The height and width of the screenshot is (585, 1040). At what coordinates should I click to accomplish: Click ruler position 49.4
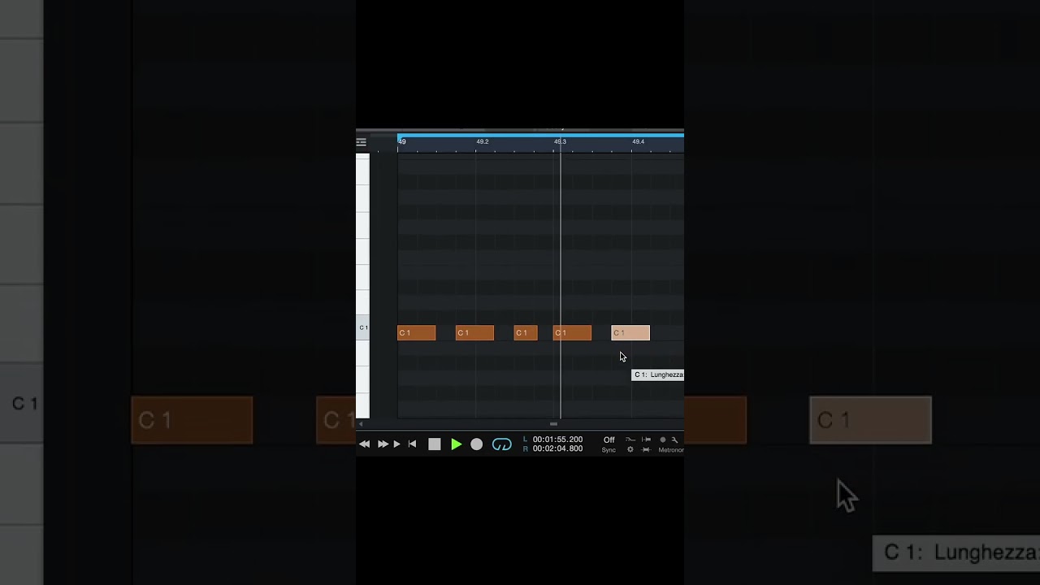point(638,141)
